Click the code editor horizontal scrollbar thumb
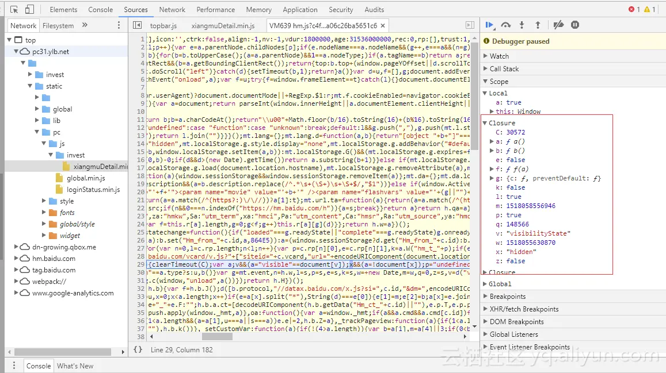Viewport: 666px width, 373px height. coord(217,337)
